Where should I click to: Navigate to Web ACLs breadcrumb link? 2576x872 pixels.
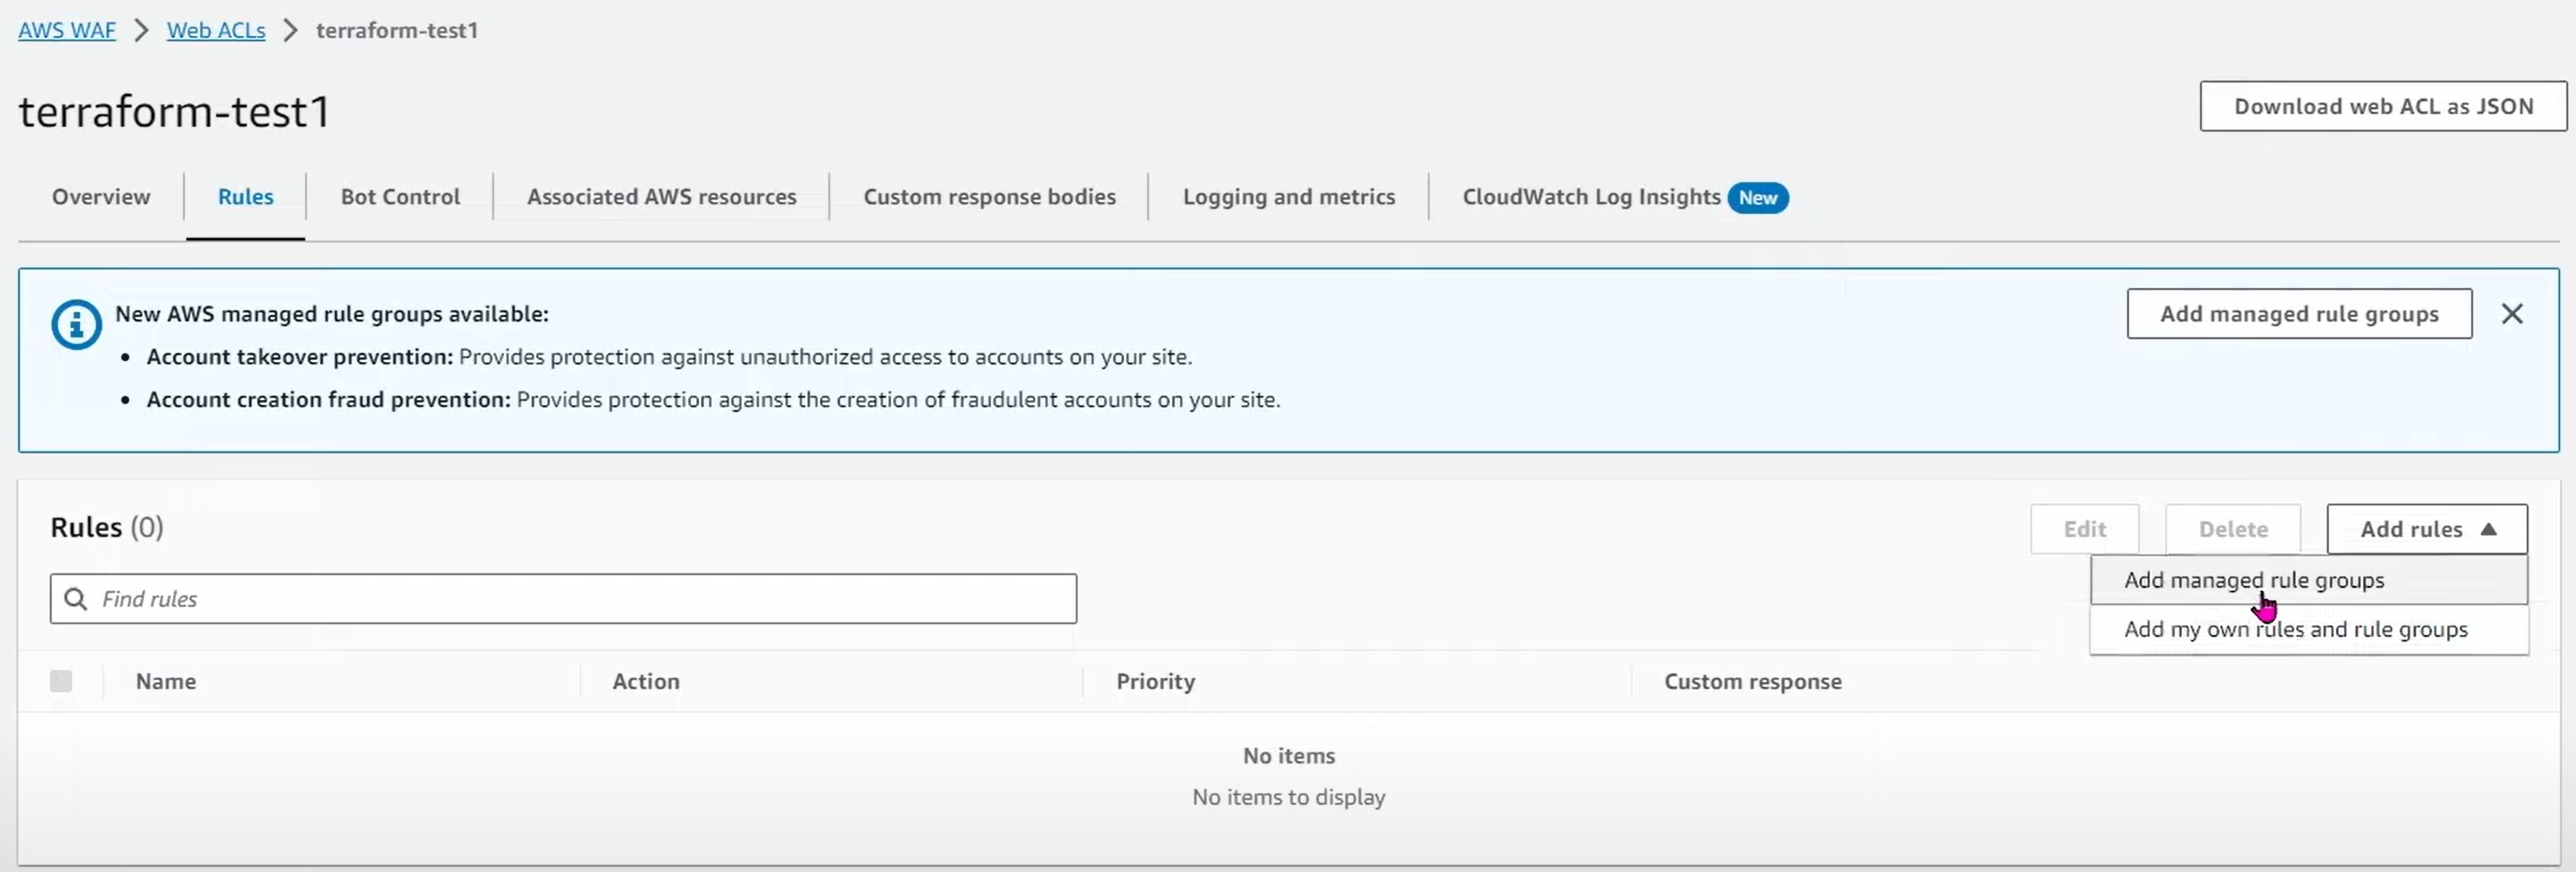216,30
